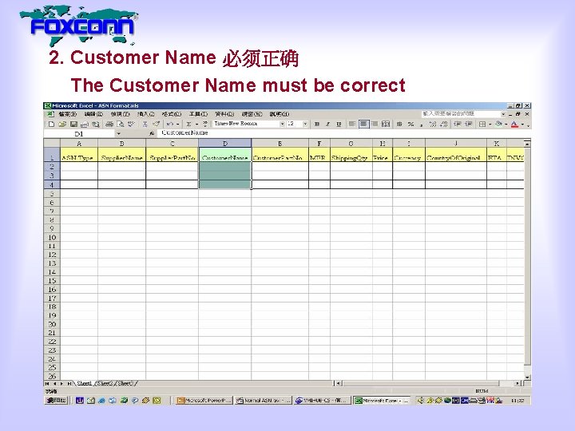575x431 pixels.
Task: Open the Borders dropdown arrow
Action: click(490, 125)
